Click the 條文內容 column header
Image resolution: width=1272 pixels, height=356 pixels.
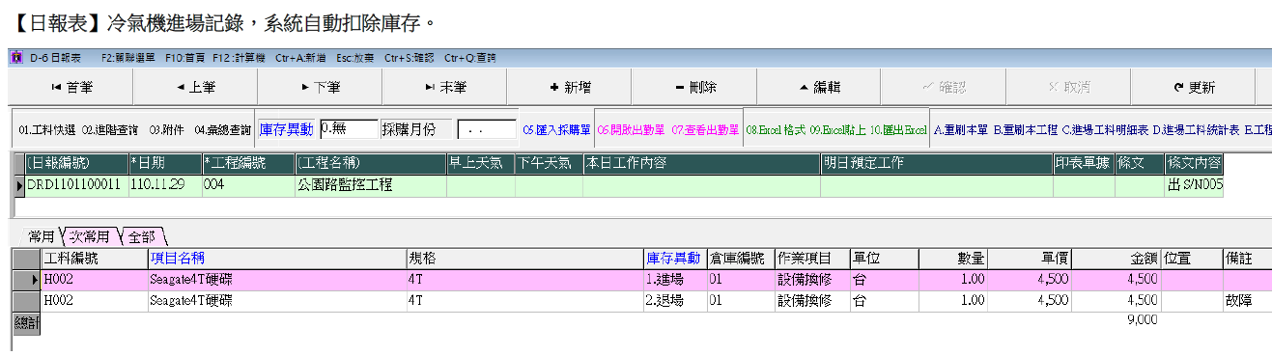tap(1195, 163)
